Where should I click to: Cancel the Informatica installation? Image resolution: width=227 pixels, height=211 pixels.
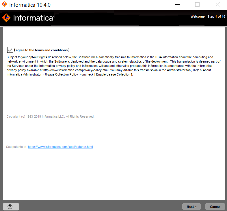(x=215, y=206)
